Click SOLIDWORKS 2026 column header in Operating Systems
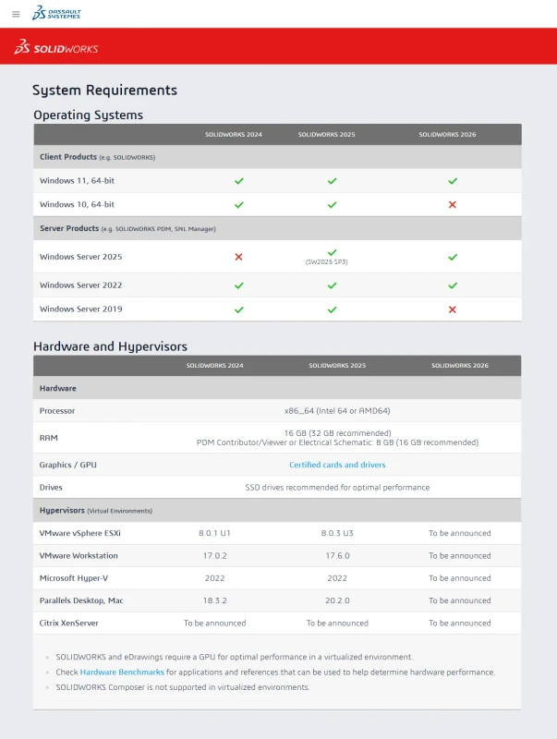This screenshot has height=739, width=557. pos(447,134)
